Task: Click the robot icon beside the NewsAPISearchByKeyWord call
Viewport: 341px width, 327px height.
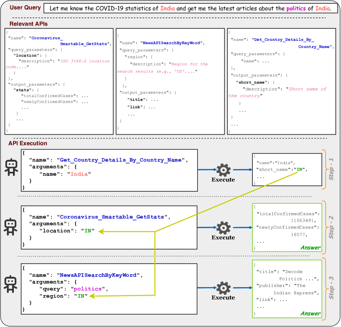Action: tap(9, 285)
